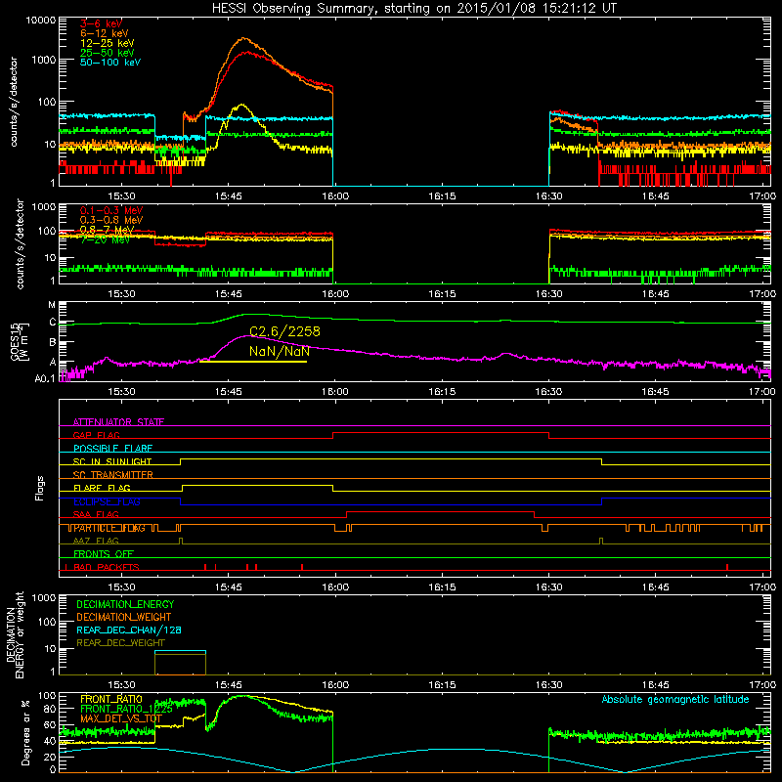782x782 pixels.
Task: Click the A0.1 y-axis label on GOES plot
Action: click(45, 378)
